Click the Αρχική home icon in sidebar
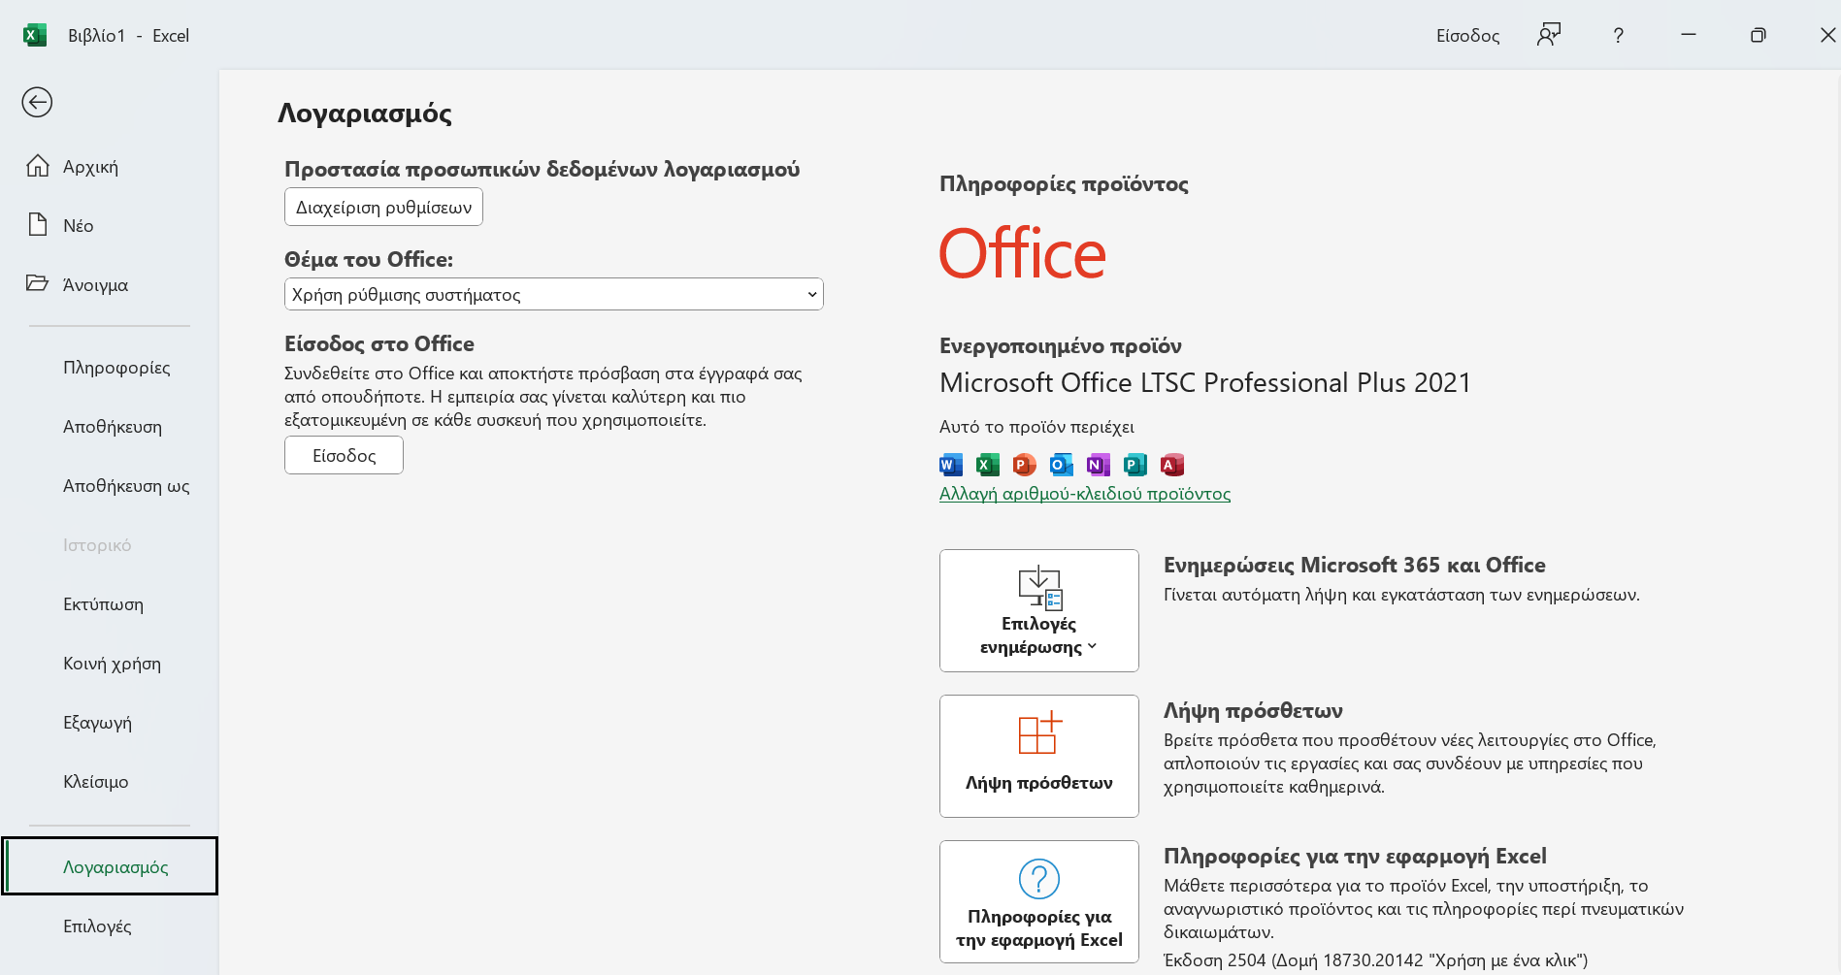Image resolution: width=1841 pixels, height=975 pixels. point(38,166)
